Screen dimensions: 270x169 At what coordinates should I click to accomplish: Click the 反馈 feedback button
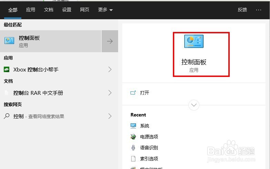tap(242, 10)
